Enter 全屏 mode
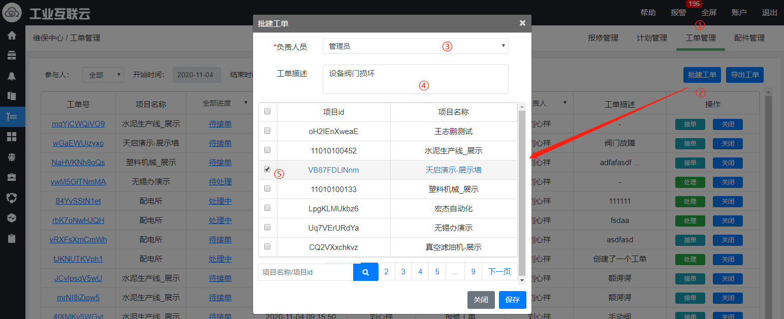784x319 pixels. (x=709, y=13)
